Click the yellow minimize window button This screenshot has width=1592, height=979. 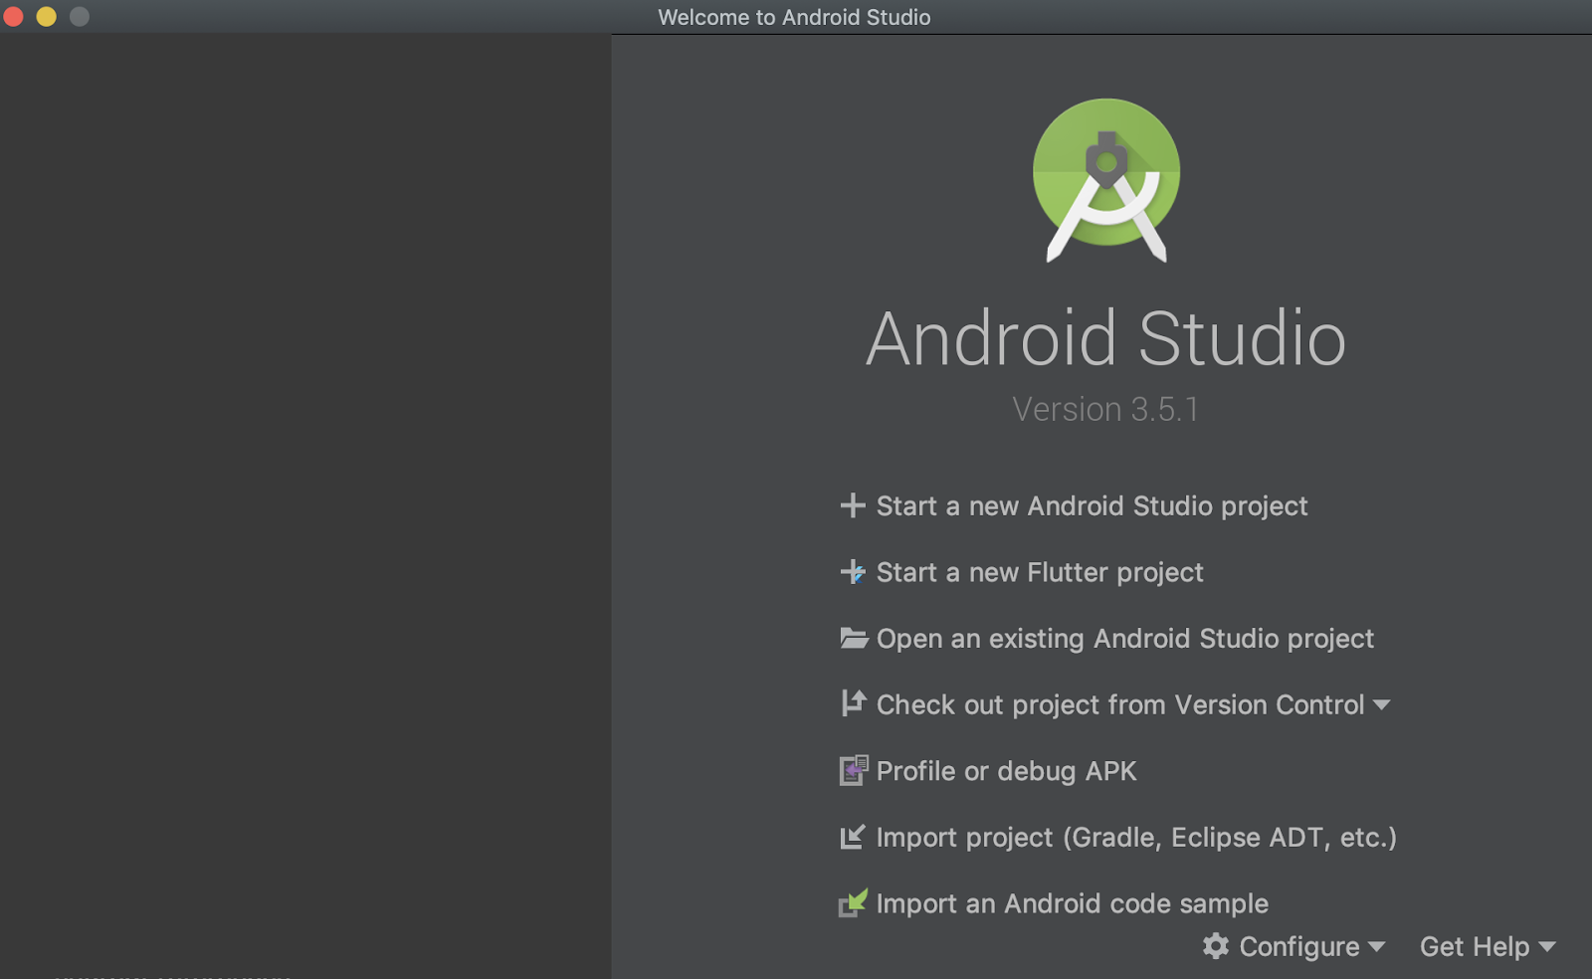47,16
